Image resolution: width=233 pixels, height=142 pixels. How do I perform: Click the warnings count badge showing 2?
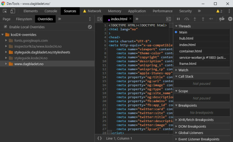219,11
